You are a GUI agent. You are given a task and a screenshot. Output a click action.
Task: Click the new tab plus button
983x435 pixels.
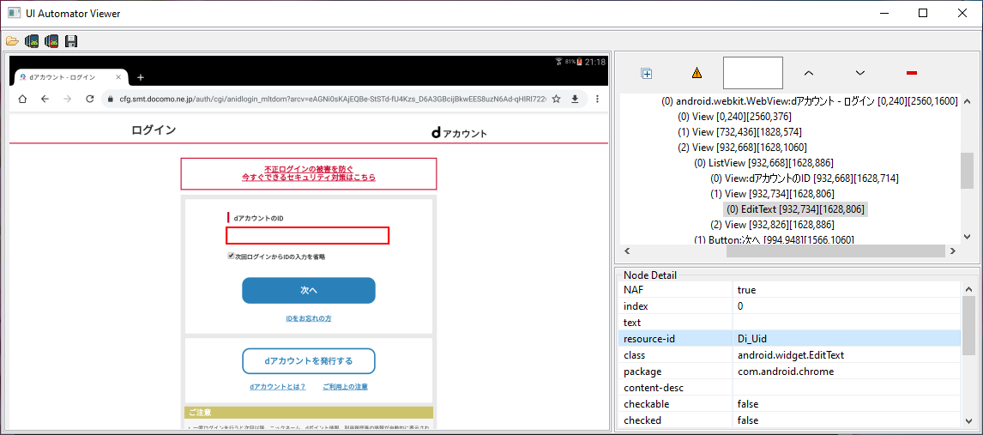point(141,77)
